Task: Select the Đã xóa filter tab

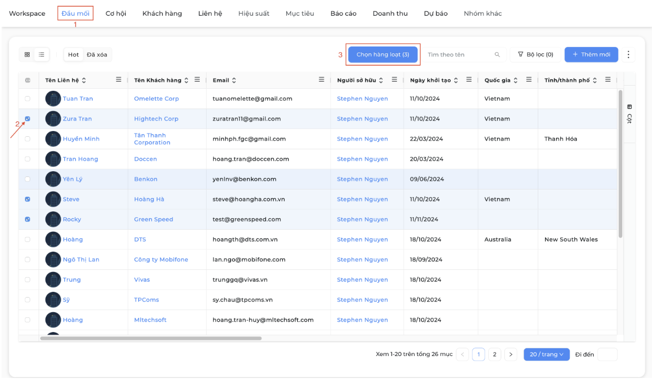Action: (97, 54)
